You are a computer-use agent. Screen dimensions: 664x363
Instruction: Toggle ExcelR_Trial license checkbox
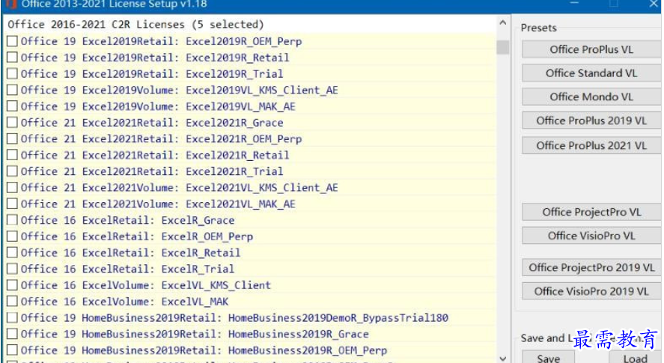pyautogui.click(x=12, y=269)
